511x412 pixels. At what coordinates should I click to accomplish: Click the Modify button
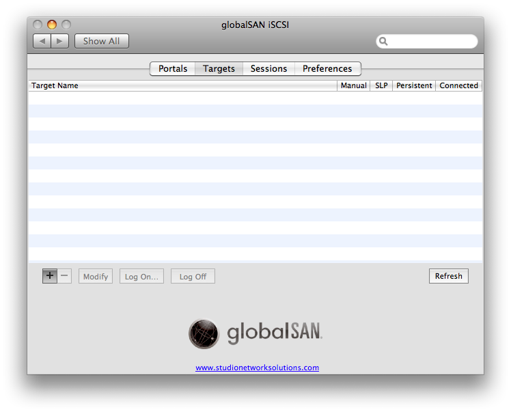96,277
